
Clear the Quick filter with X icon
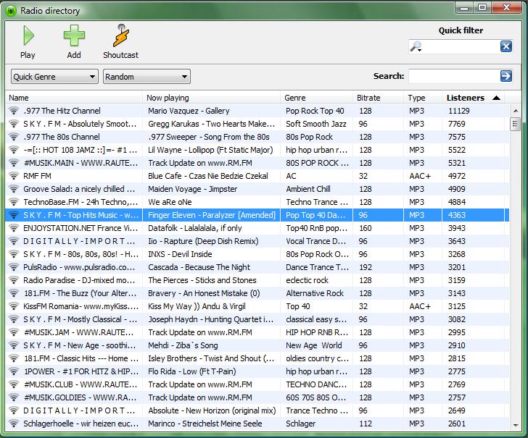[506, 46]
